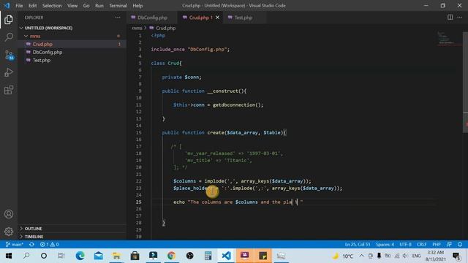Viewport: 468px width, 263px height.
Task: Open the Run menu
Action: click(x=99, y=5)
